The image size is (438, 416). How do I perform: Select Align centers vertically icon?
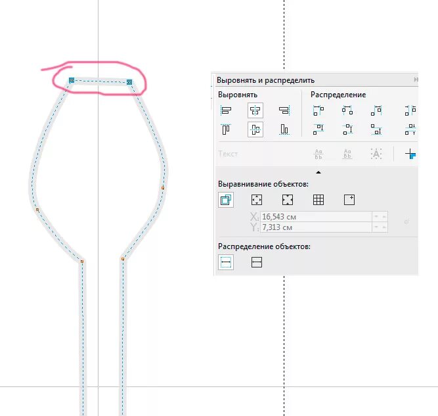pos(255,129)
